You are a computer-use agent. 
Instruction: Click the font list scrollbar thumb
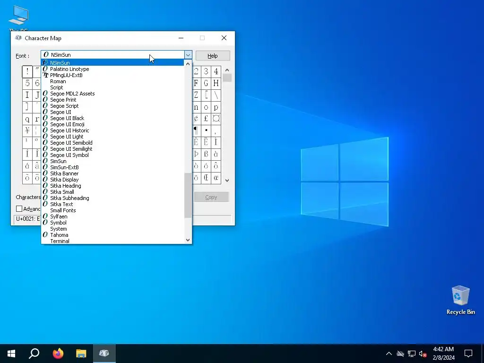tap(188, 195)
